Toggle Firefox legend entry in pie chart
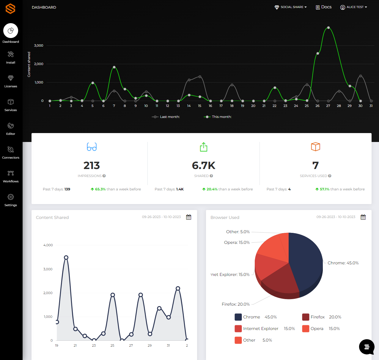Screen dimensions: 379x360 322,317
